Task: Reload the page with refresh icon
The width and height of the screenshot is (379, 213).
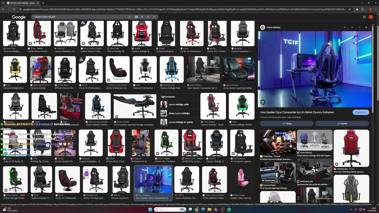Action: point(14,9)
